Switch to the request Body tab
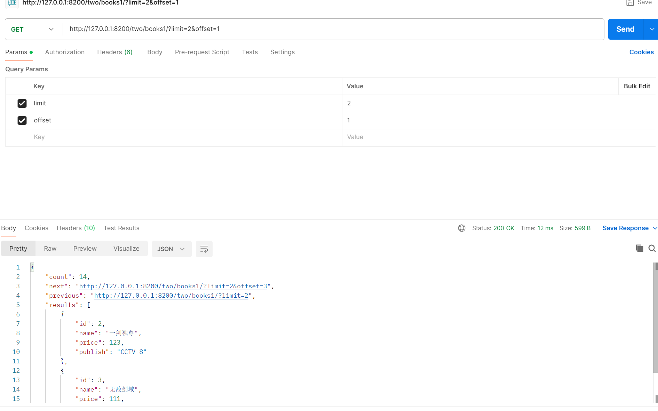Screen dimensions: 658x411 point(154,52)
